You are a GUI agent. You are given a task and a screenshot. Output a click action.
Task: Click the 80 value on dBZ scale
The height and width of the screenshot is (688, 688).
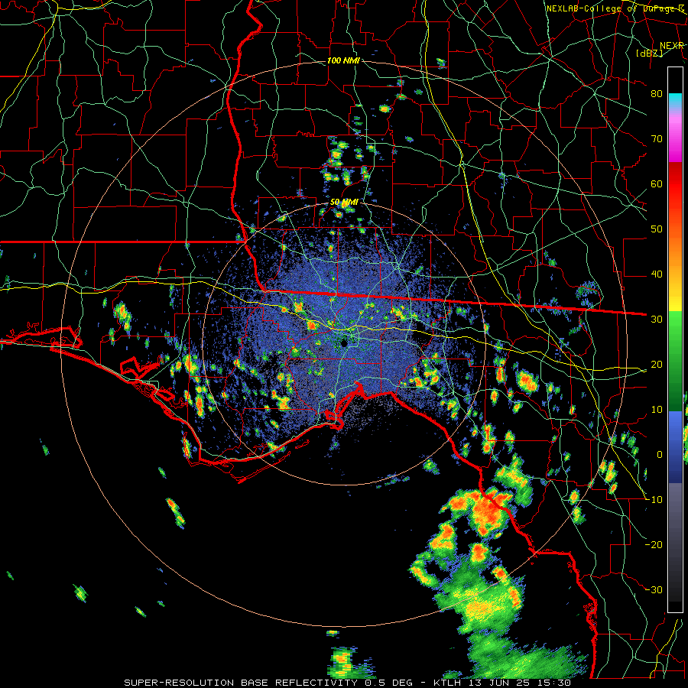click(657, 93)
